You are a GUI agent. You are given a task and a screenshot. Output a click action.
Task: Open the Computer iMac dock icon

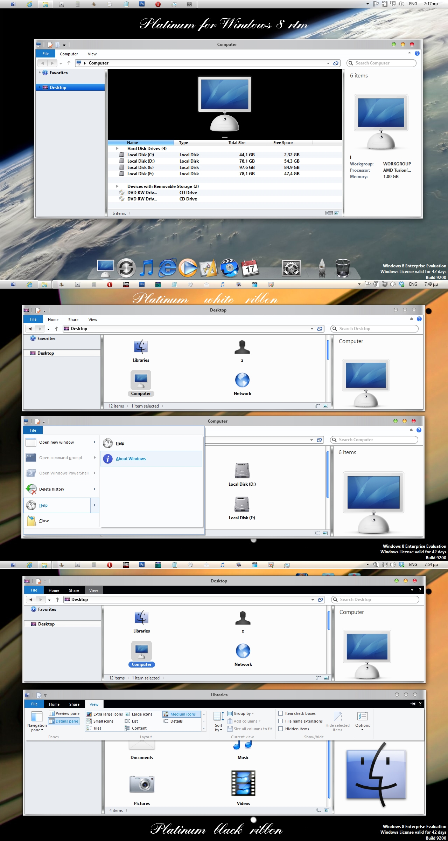click(x=105, y=269)
